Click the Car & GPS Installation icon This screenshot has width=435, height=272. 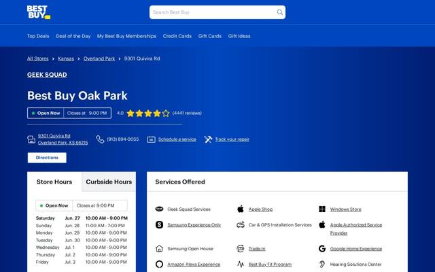pos(241,225)
